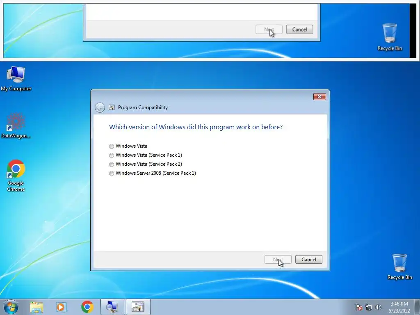This screenshot has width=420, height=315.
Task: Open the DataWagon desktop shortcut
Action: 16,126
